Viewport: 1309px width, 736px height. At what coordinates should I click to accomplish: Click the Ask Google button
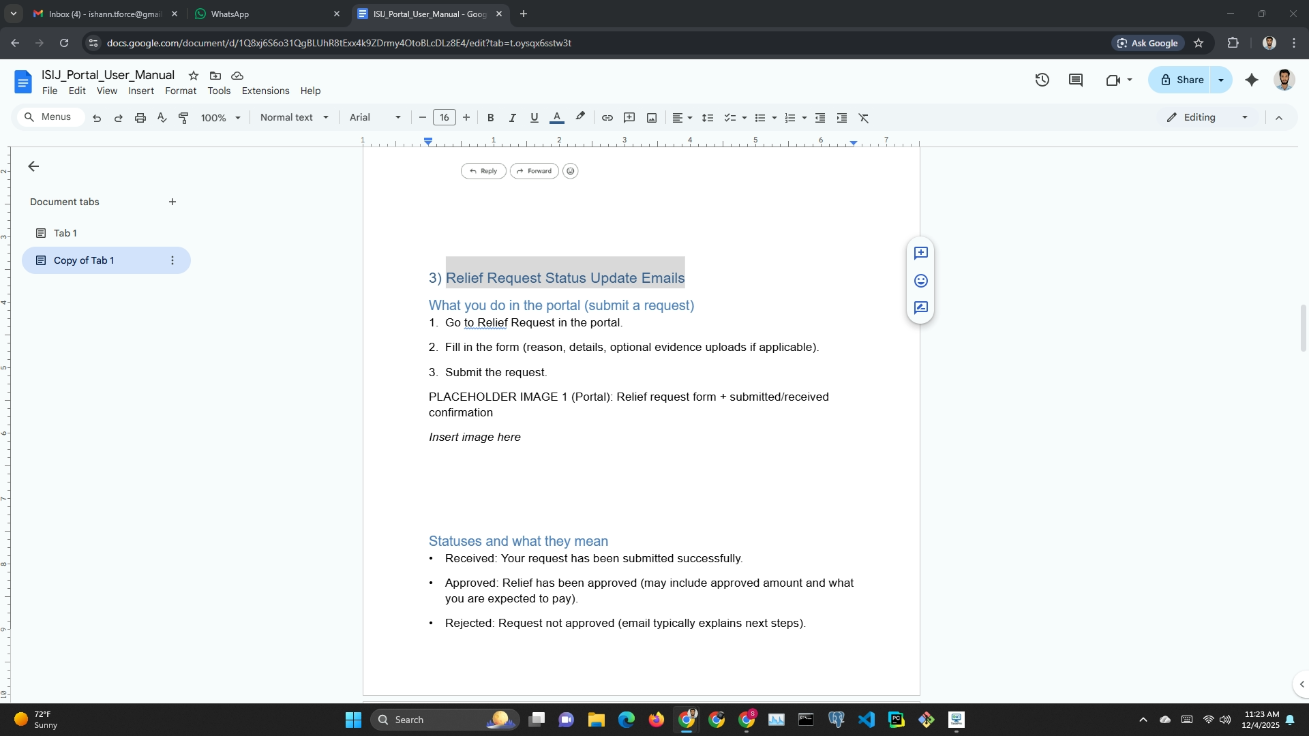pyautogui.click(x=1147, y=43)
